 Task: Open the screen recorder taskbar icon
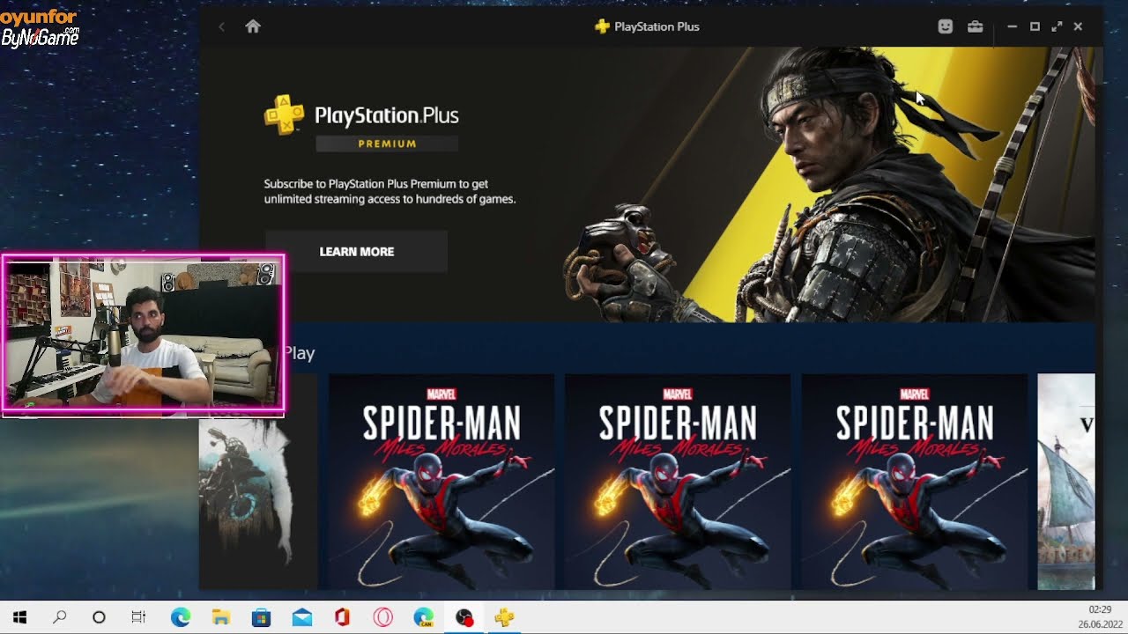point(464,618)
